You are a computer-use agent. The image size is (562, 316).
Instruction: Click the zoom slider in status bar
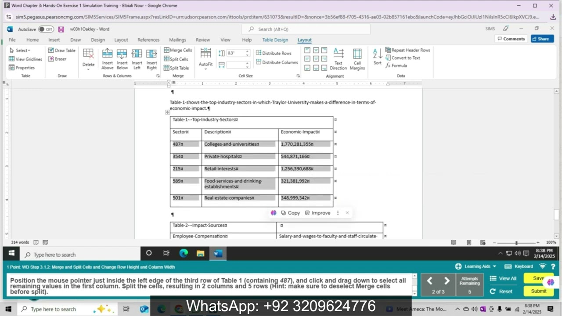[x=516, y=243]
